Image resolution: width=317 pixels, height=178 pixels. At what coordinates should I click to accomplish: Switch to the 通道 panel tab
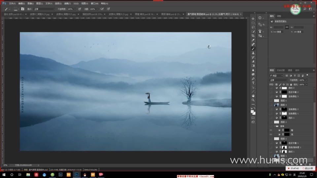click(290, 70)
